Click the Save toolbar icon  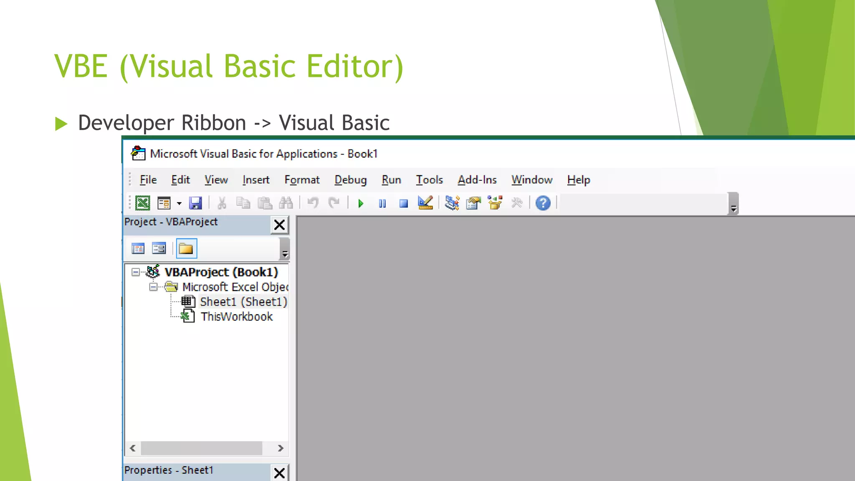click(x=195, y=203)
